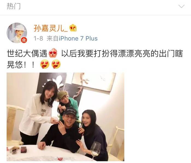Select the post date 1-8
Screen dimensions: 191x163
coord(38,38)
